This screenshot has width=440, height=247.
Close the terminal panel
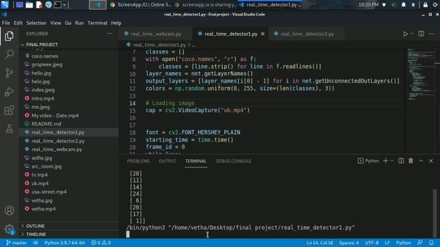[431, 161]
